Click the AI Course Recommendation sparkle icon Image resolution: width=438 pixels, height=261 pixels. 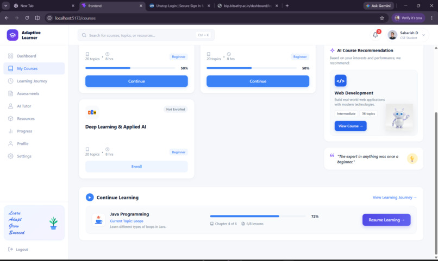[332, 50]
